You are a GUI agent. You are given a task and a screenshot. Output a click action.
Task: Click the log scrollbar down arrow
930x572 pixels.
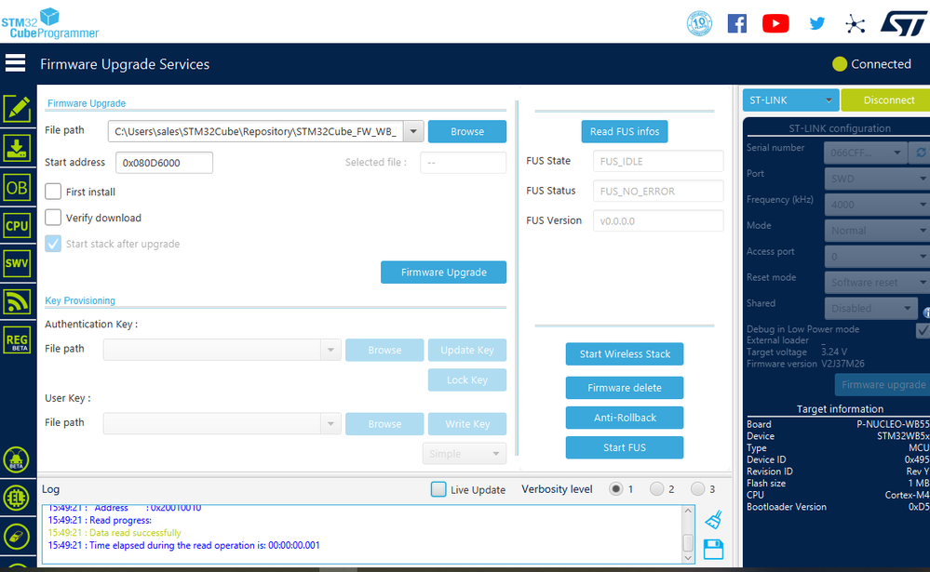click(x=688, y=558)
